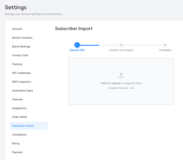Open Account settings
The image size is (183, 160).
tap(17, 29)
